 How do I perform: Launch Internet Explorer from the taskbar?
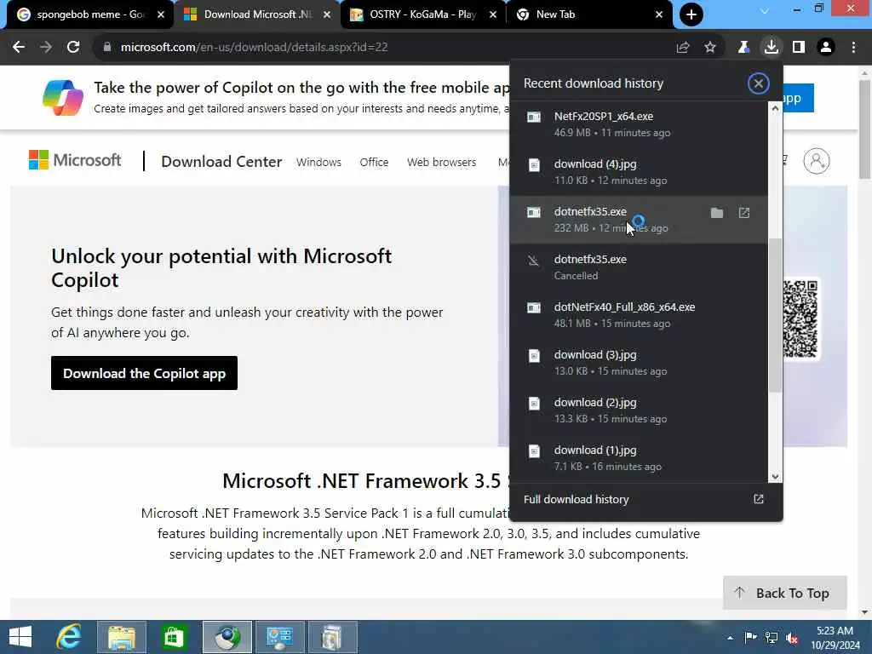tap(70, 637)
